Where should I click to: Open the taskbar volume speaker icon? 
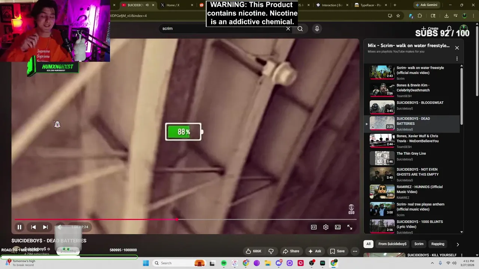click(454, 263)
